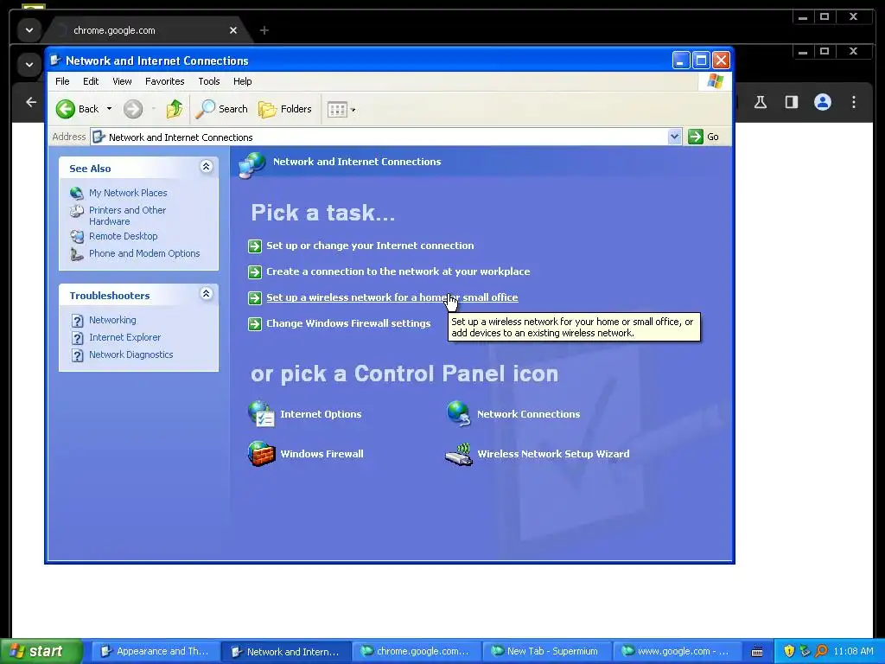885x664 pixels.
Task: Click the on-screen keyboard taskbar icon
Action: click(x=757, y=652)
